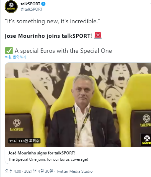
Task: Click the 트윗 번역하기 translate link
Action: [16, 57]
